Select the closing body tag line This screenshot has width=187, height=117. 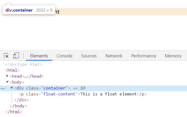coord(17,106)
